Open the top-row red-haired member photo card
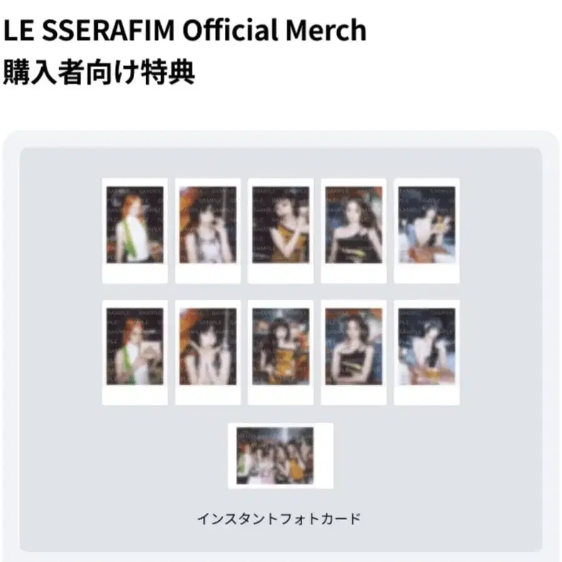562x562 pixels. point(135,231)
